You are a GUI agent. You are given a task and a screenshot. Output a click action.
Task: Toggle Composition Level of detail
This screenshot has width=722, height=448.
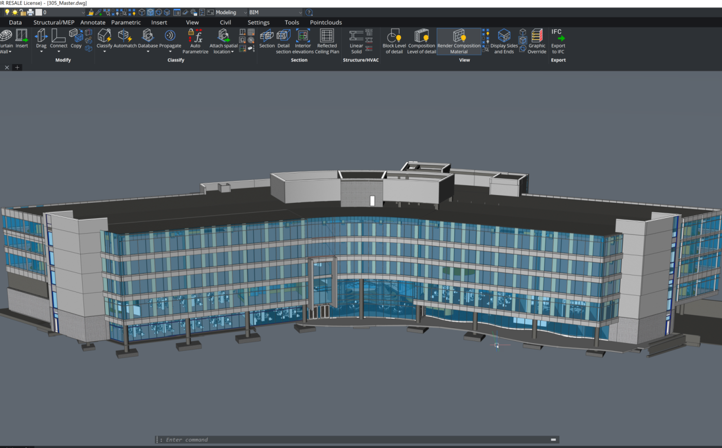pyautogui.click(x=421, y=41)
